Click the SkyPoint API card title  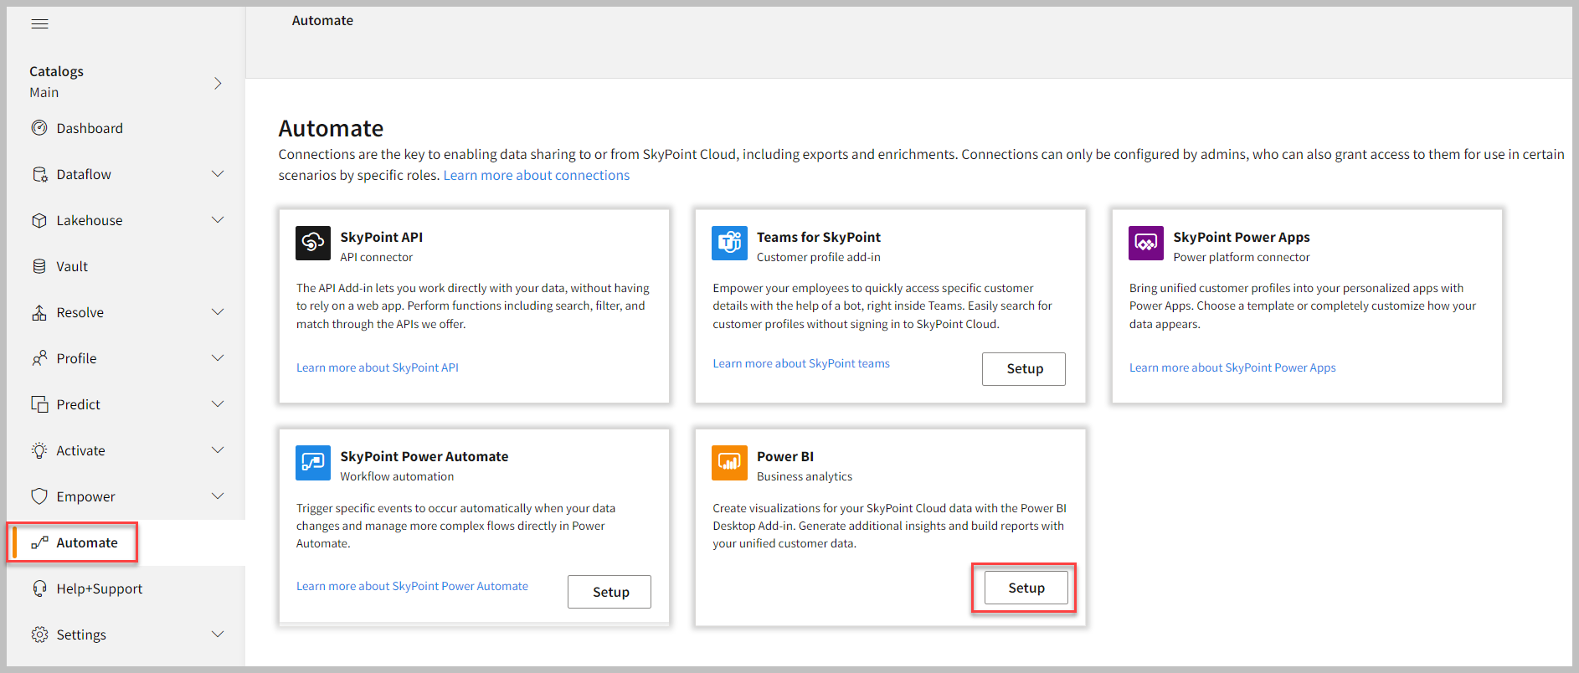coord(382,237)
